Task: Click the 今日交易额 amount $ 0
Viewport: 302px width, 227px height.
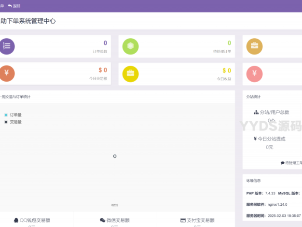Action: 103,70
